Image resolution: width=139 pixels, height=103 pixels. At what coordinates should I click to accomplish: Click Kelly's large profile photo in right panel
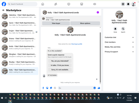pyautogui.click(x=119, y=14)
